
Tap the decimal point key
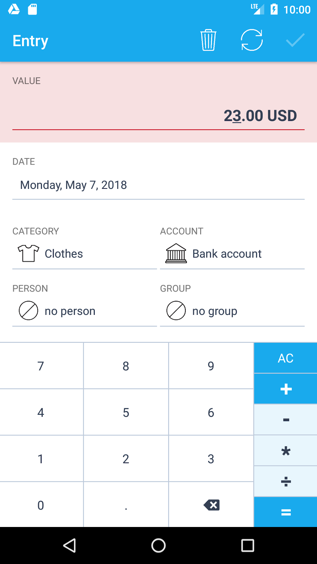pos(126,505)
